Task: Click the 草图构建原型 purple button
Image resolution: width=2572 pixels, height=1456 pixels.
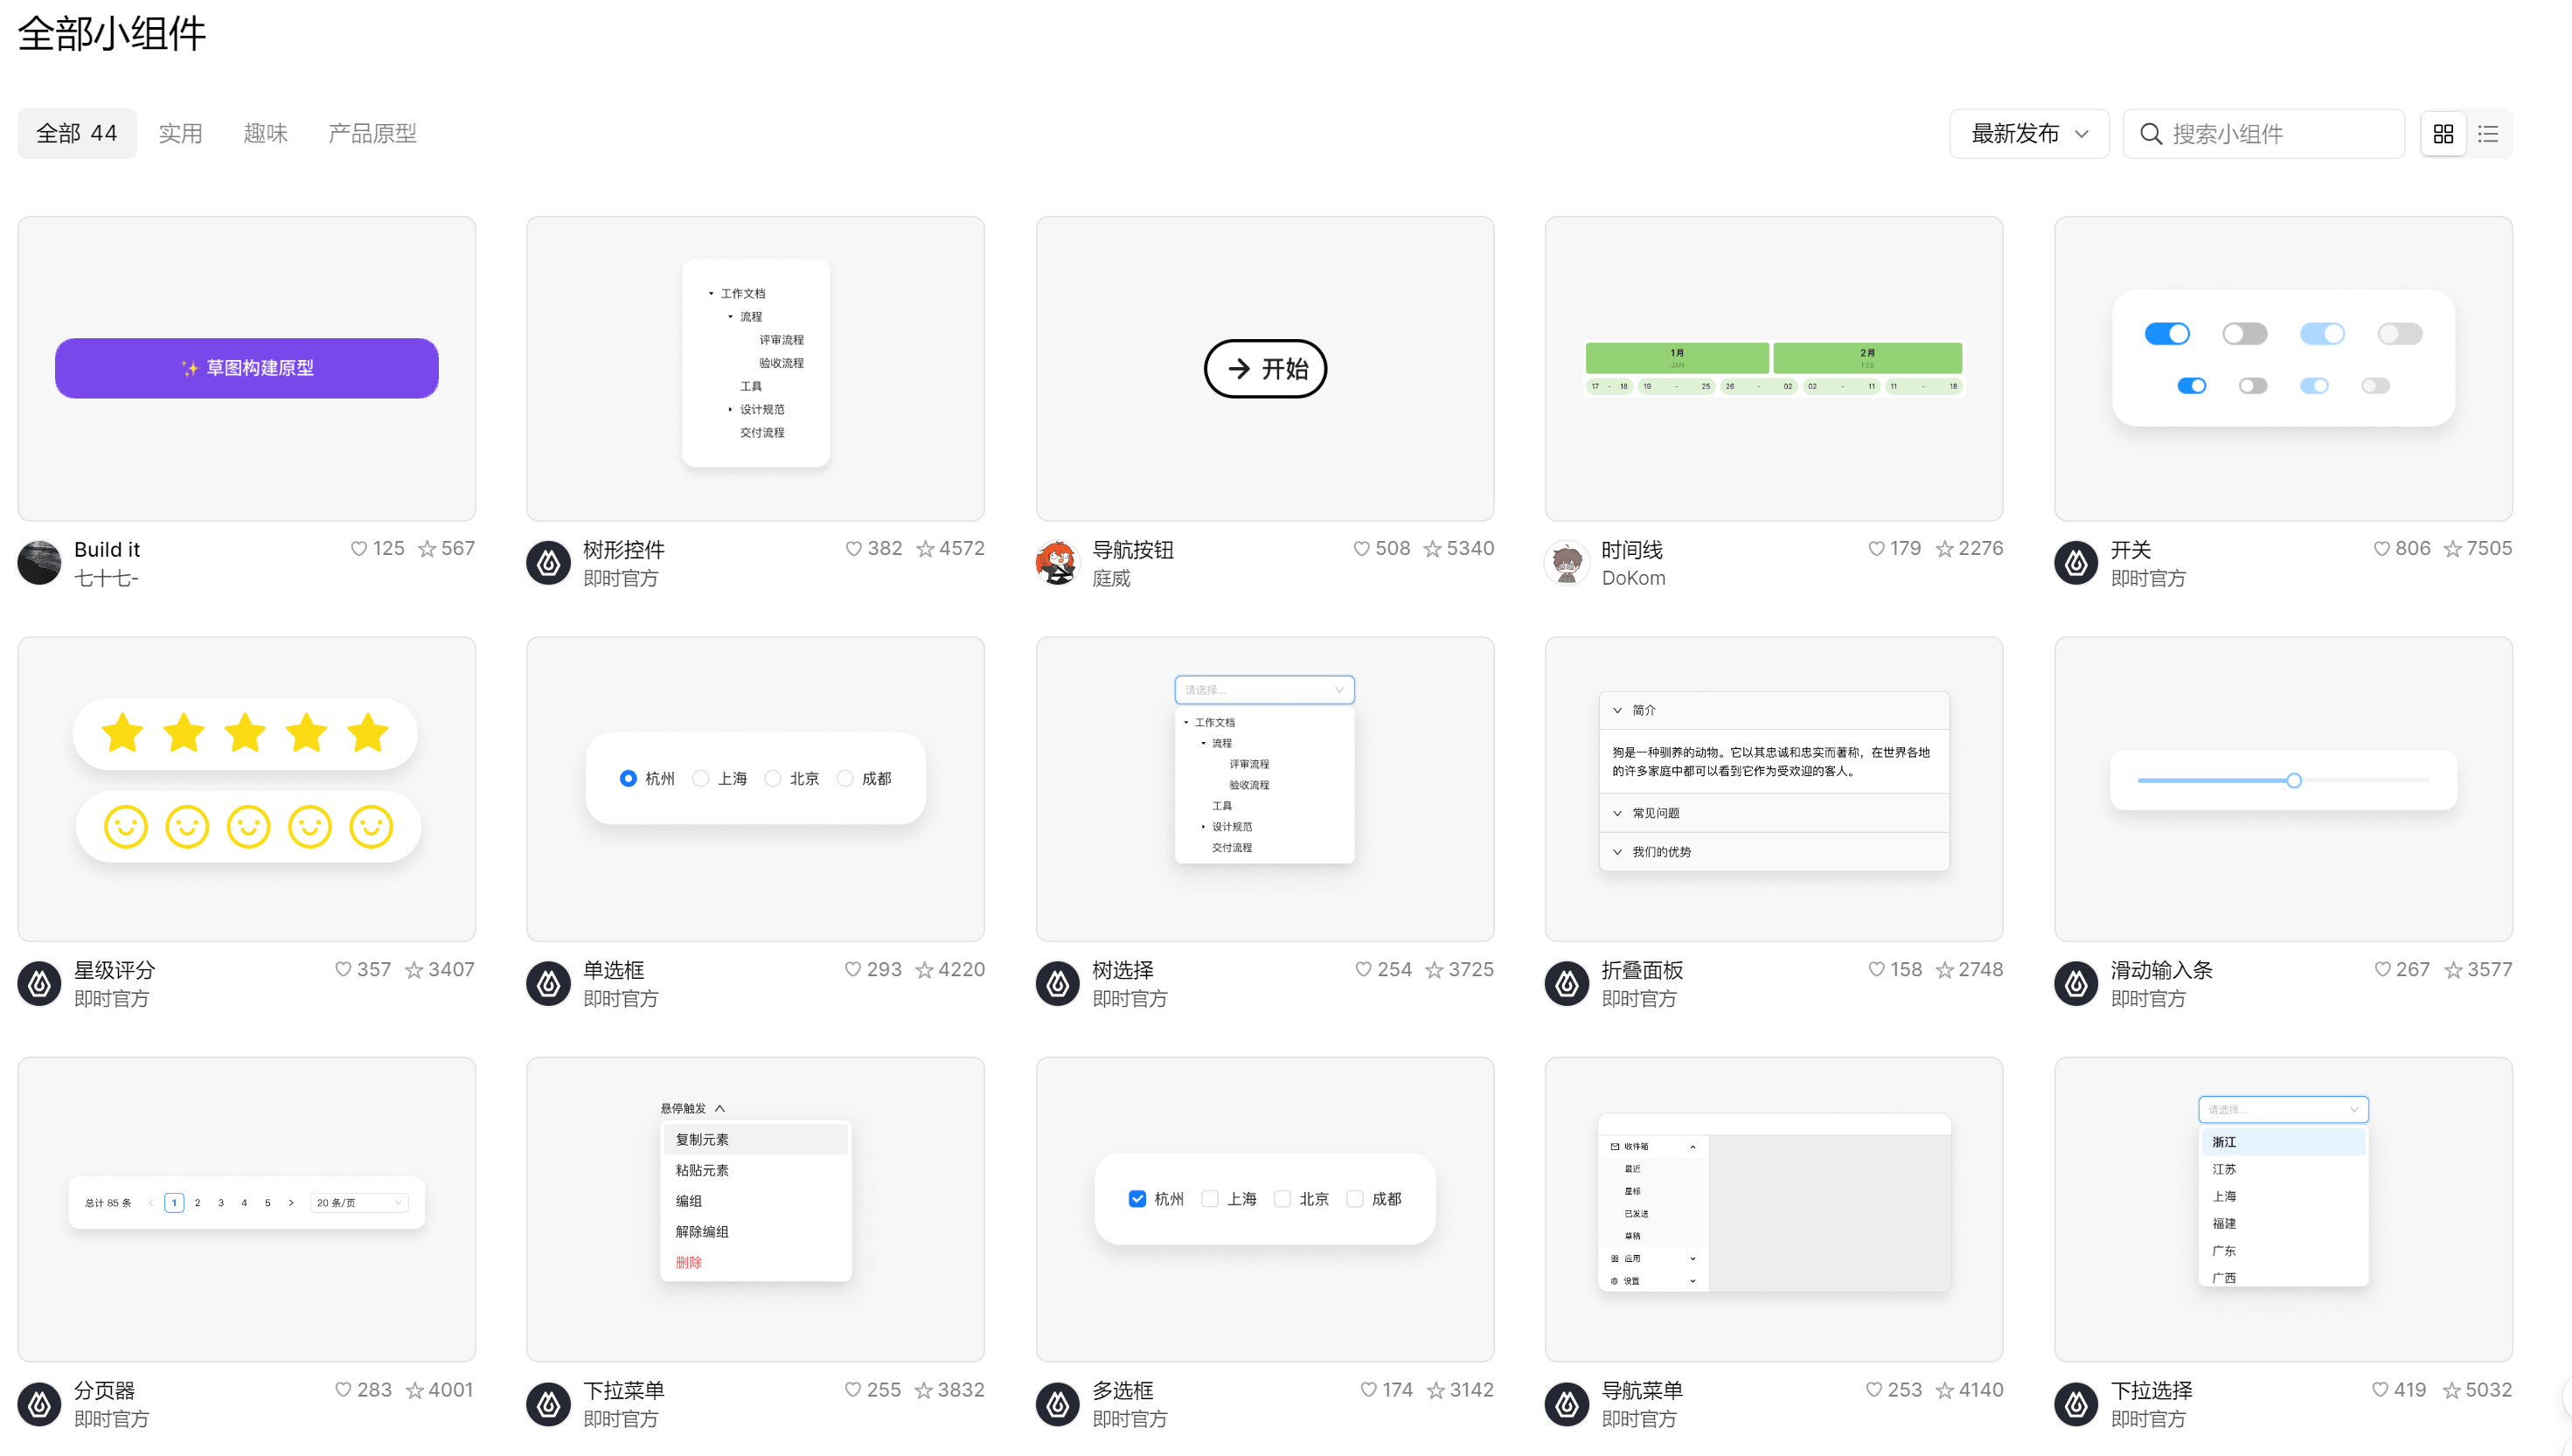Action: coord(247,368)
